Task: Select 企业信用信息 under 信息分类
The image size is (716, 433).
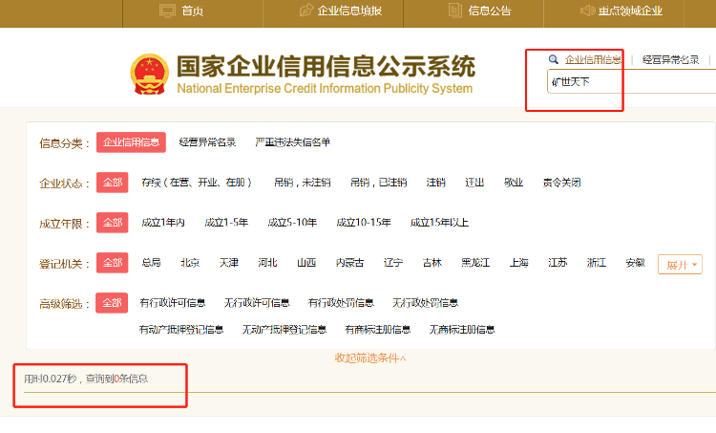Action: click(x=131, y=142)
